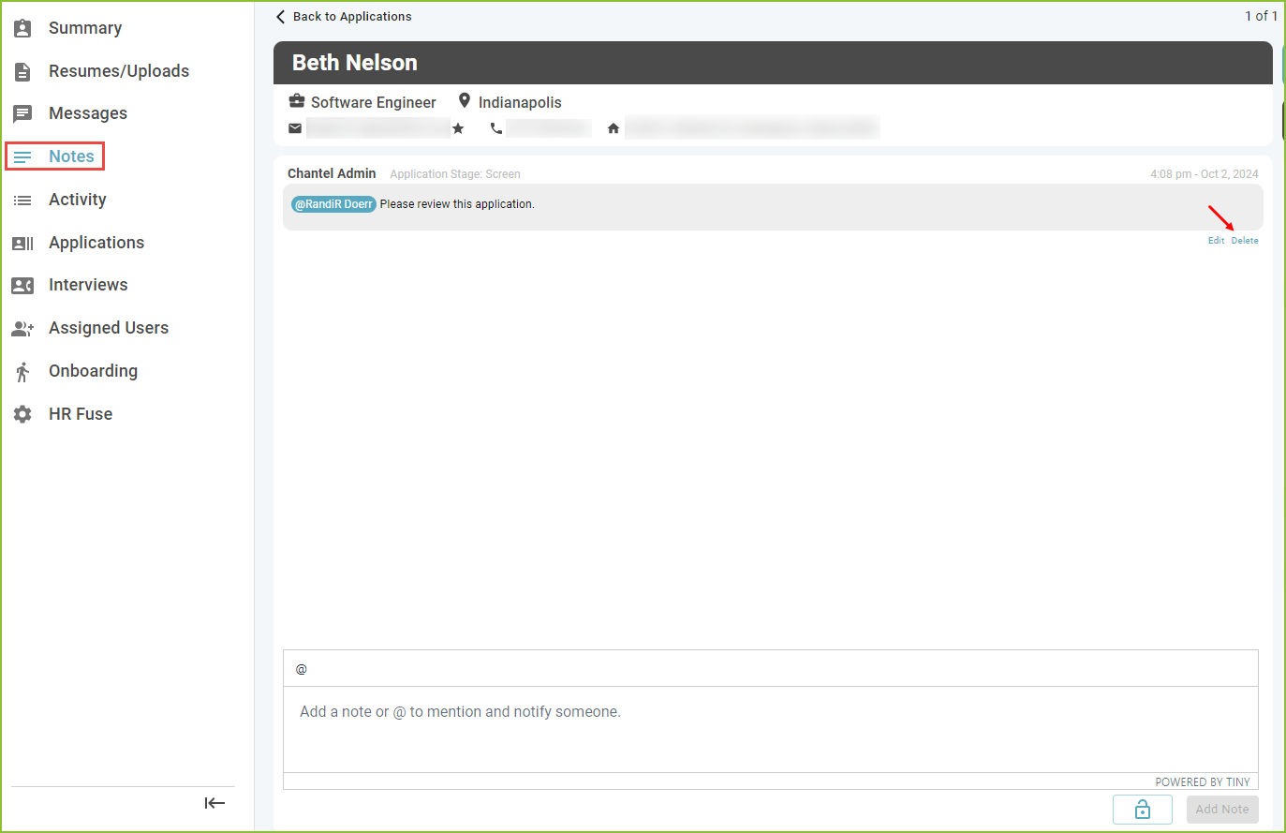Click the note timestamp 4:08 pm - Oct 2, 2024
This screenshot has height=833, width=1286.
(x=1205, y=174)
